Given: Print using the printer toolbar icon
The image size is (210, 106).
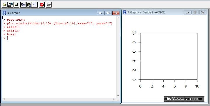Looking at the screenshot, I should tap(49, 5).
